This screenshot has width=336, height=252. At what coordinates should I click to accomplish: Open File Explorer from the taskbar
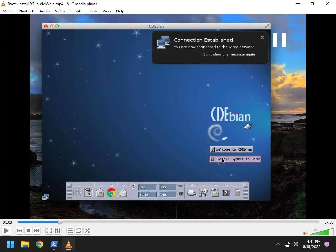(25, 244)
